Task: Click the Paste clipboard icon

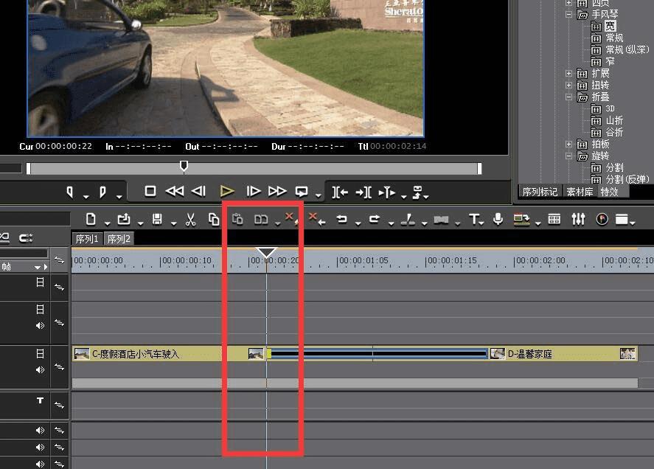Action: (237, 219)
